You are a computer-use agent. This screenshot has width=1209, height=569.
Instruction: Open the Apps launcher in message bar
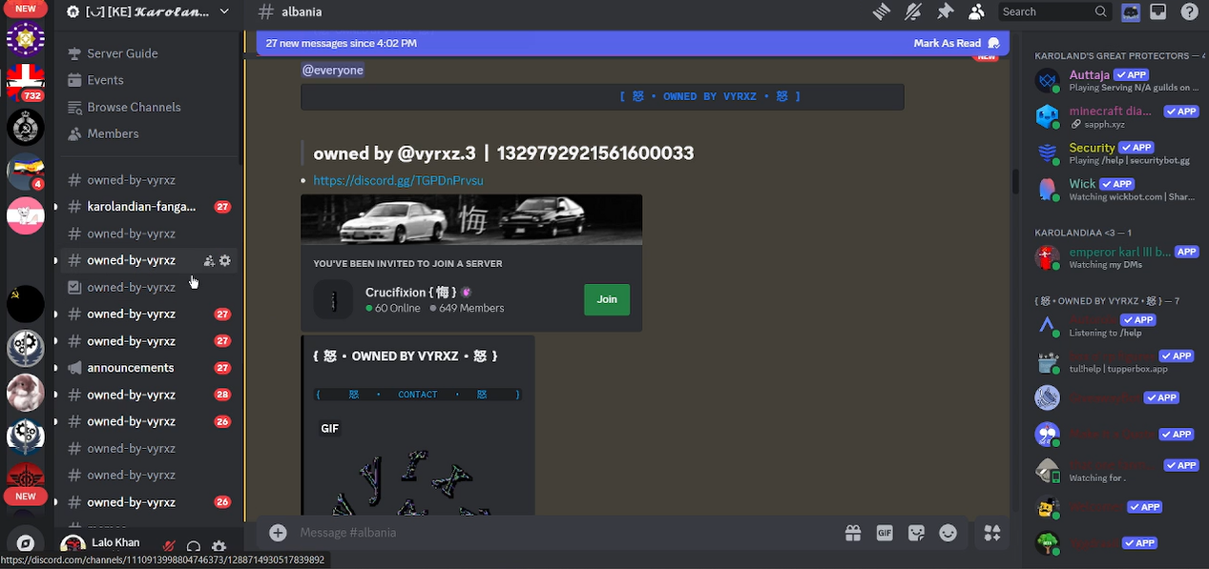991,533
